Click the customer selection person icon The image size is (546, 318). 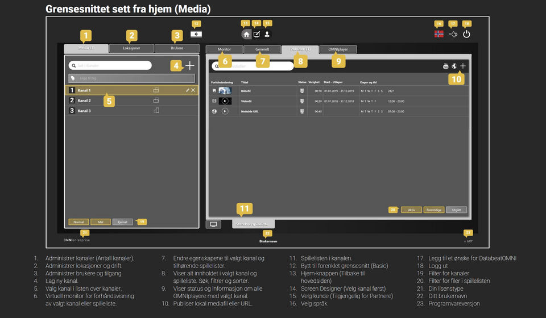point(267,34)
